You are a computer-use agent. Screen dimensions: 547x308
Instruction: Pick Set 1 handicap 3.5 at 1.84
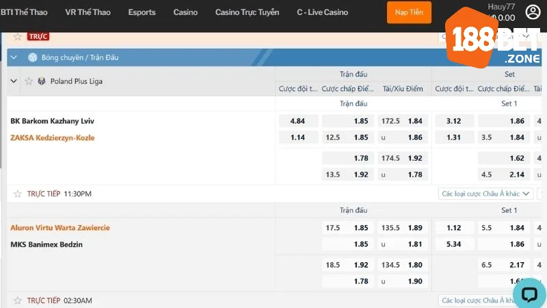click(504, 138)
